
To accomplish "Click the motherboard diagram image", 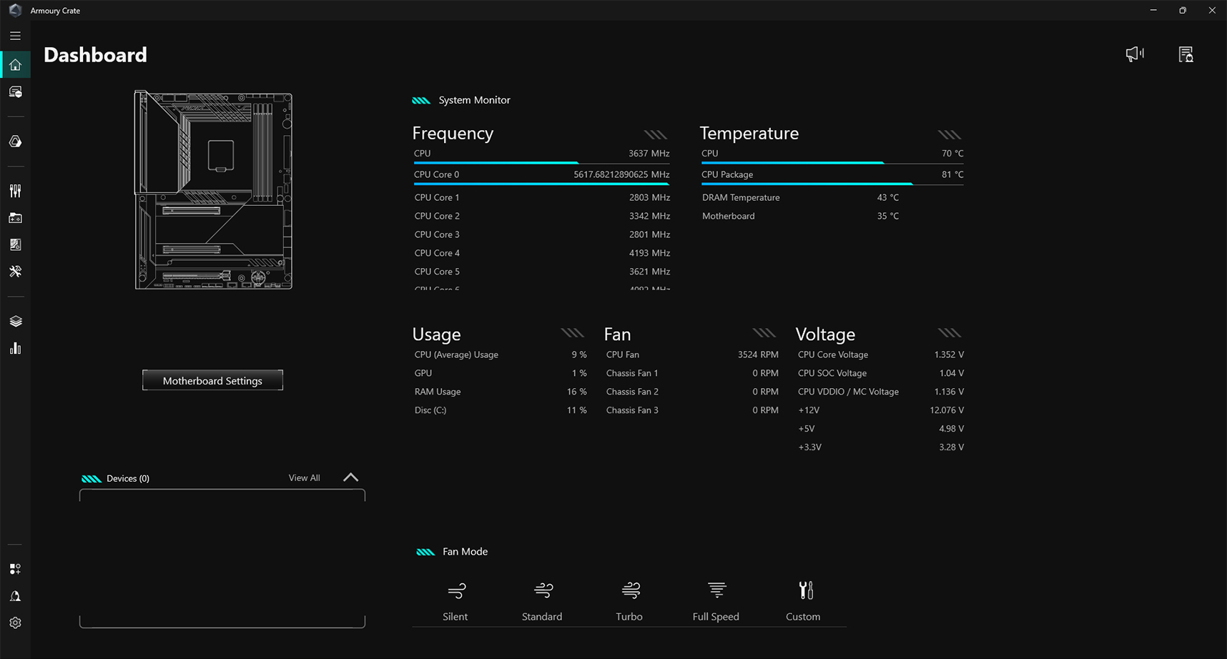I will click(213, 190).
